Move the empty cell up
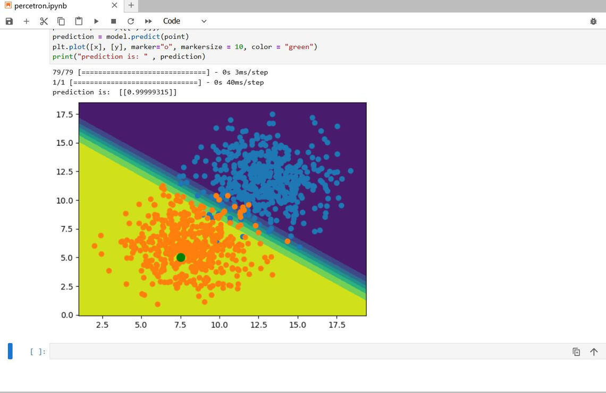606x393 pixels. point(594,352)
